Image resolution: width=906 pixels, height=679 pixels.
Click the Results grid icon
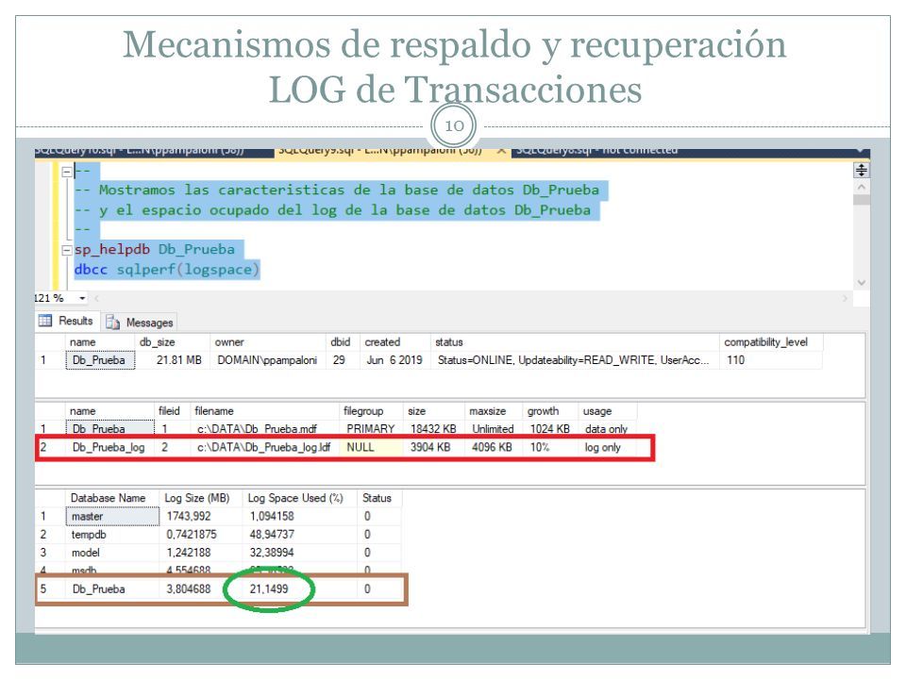(45, 321)
